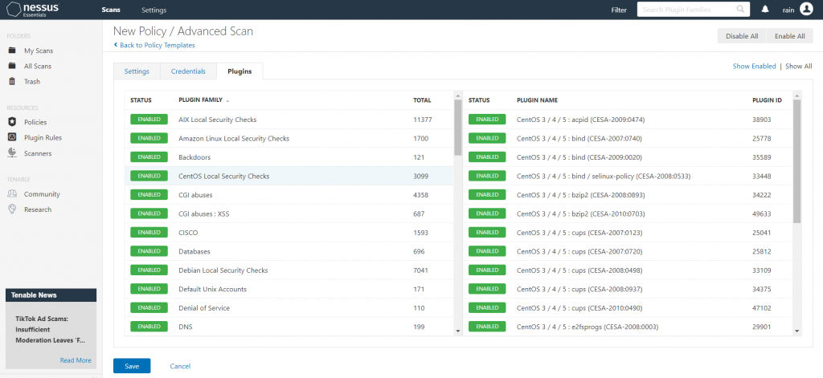Click total value 7041 for Debian

(420, 270)
